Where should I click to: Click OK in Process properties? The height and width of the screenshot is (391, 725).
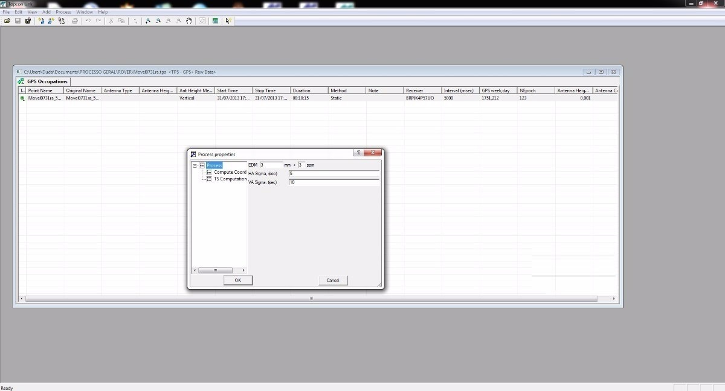tap(237, 280)
